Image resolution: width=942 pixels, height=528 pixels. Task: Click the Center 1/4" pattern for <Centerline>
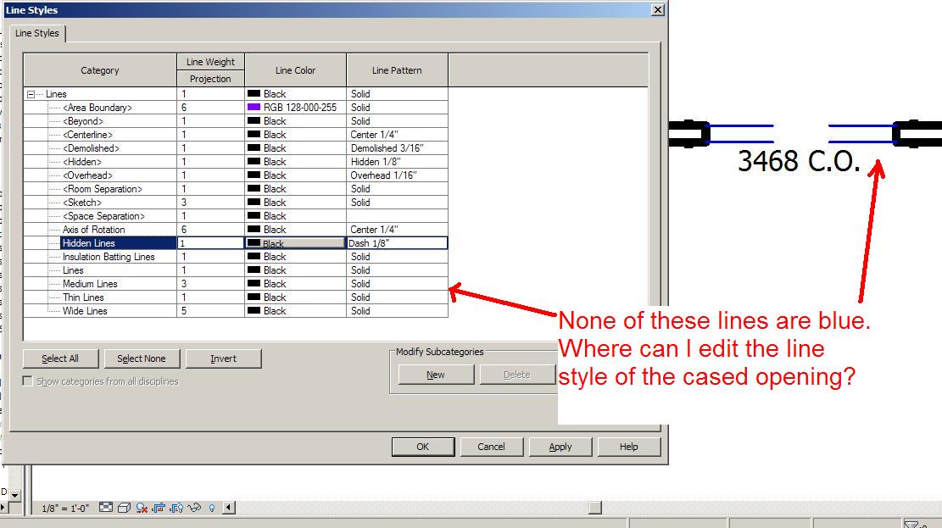[x=397, y=135]
